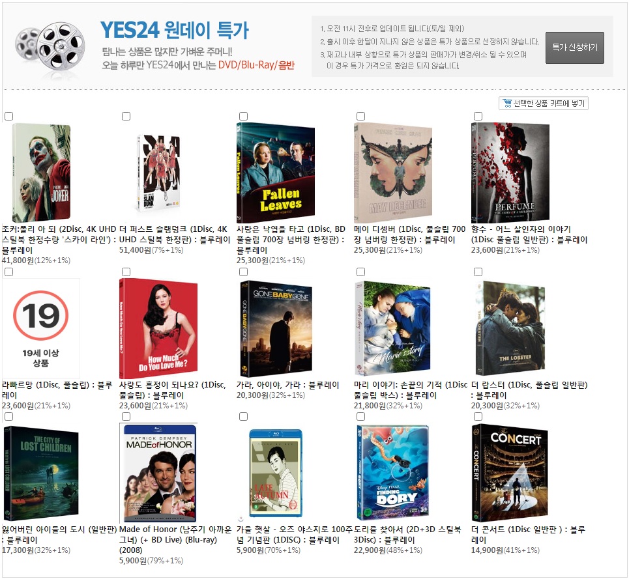The width and height of the screenshot is (629, 579).
Task: Check the Joker steelbook checkbox
Action: (x=8, y=116)
